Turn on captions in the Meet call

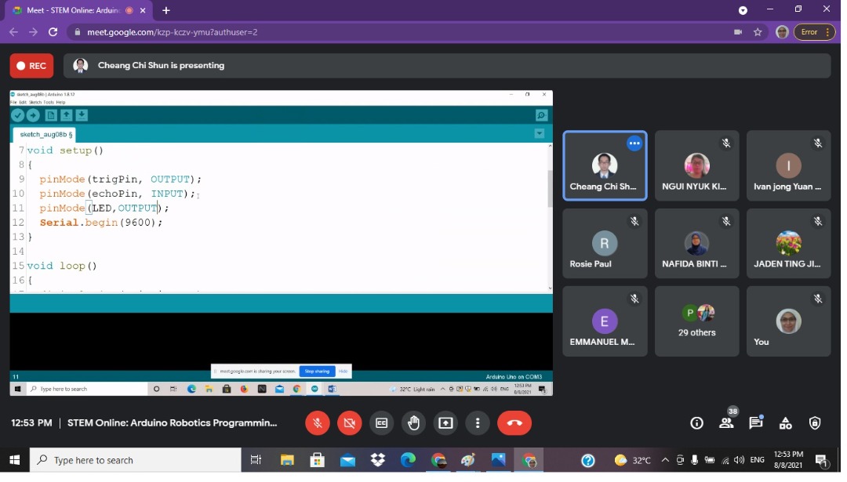pos(381,422)
